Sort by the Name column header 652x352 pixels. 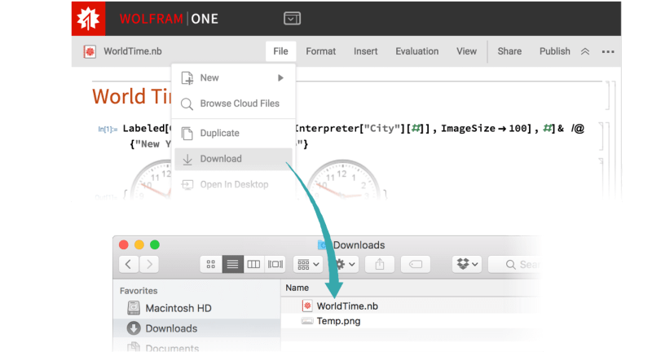click(x=297, y=288)
